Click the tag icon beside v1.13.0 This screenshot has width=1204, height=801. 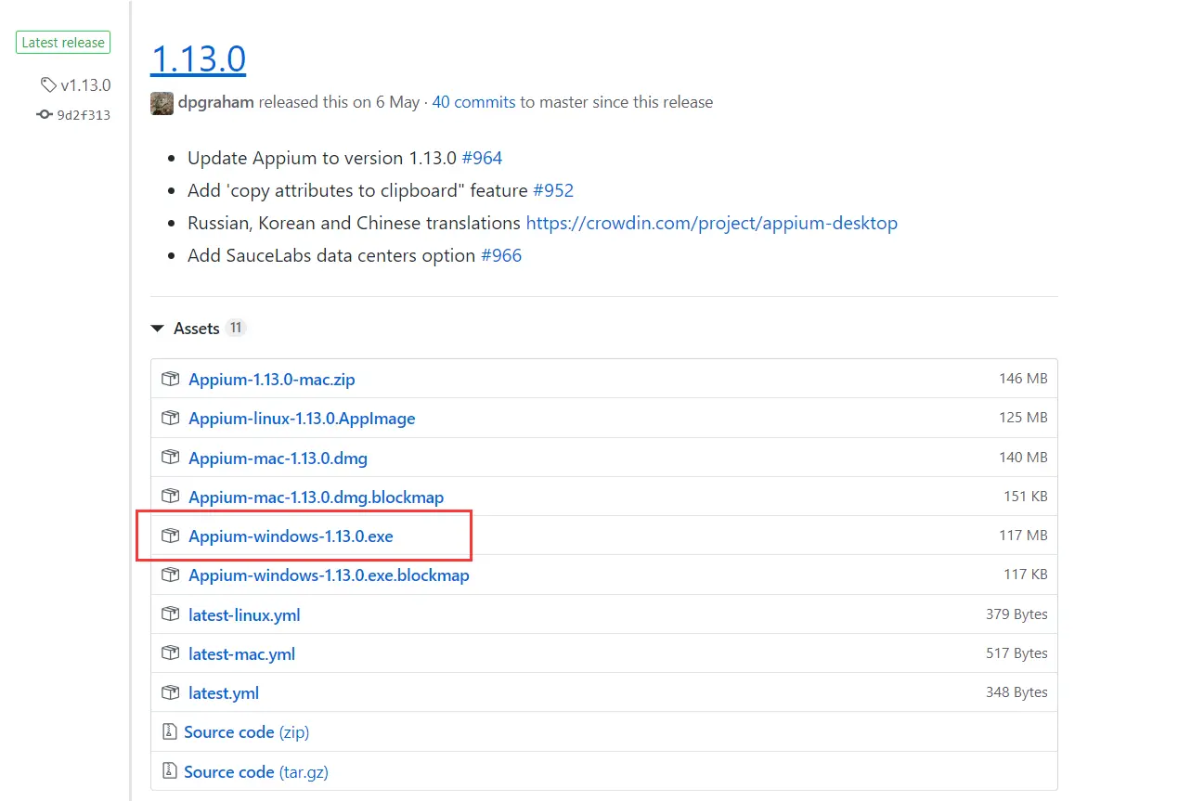[48, 85]
